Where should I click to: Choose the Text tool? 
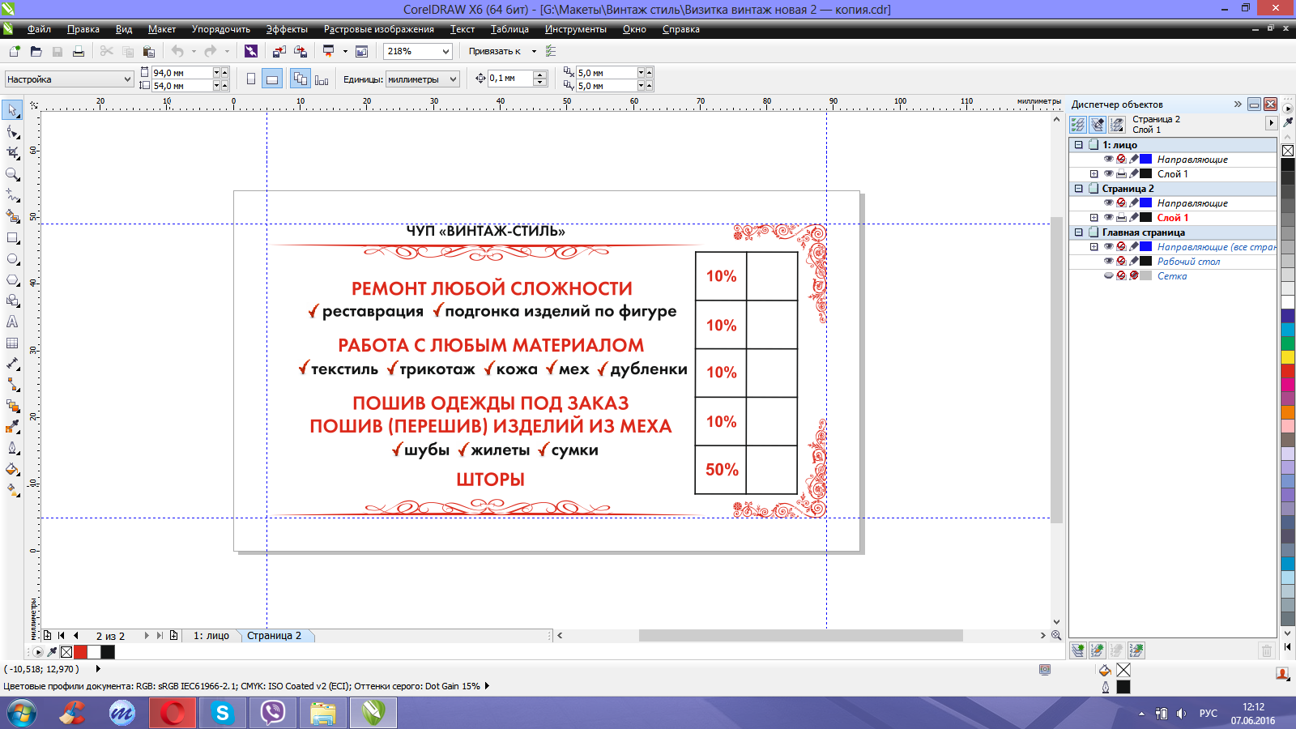(x=13, y=322)
